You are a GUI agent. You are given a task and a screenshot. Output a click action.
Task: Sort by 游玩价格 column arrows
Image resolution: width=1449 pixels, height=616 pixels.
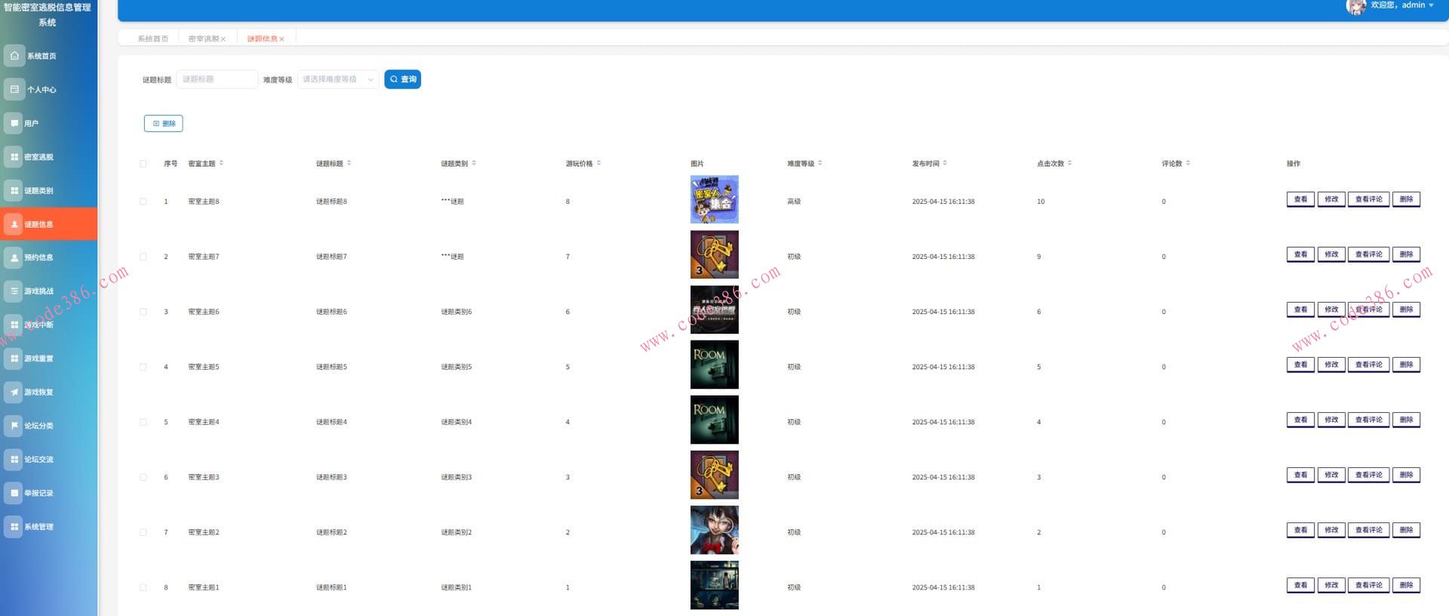598,163
